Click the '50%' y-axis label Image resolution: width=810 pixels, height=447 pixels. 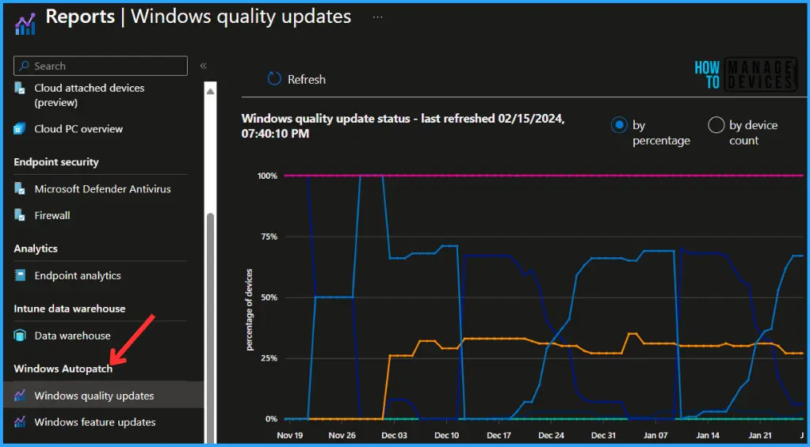(x=269, y=297)
